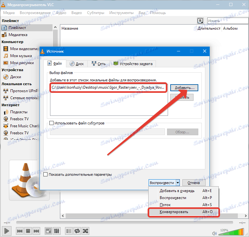This screenshot has width=249, height=237.
Task: Choose Воспроизвести Alt+P menu entry
Action: click(x=184, y=198)
